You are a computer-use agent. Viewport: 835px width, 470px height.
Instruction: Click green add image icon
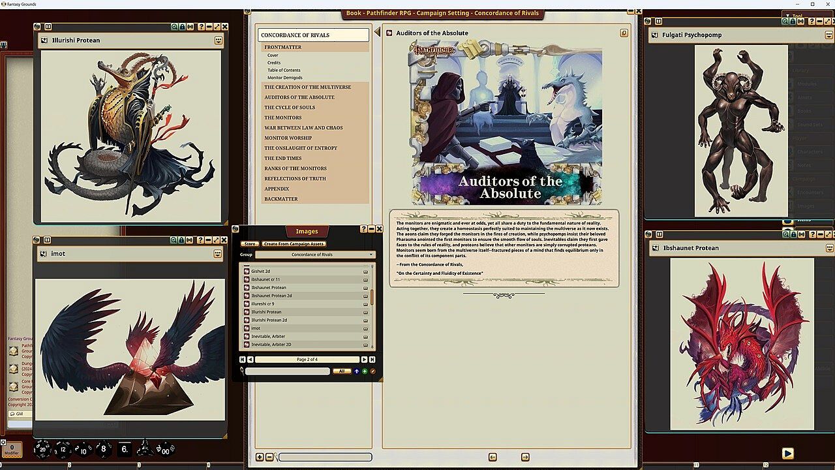tap(365, 371)
